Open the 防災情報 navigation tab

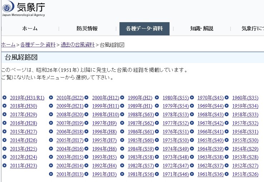(87, 29)
